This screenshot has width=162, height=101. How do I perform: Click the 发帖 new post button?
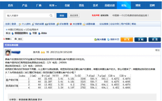pos(141,39)
